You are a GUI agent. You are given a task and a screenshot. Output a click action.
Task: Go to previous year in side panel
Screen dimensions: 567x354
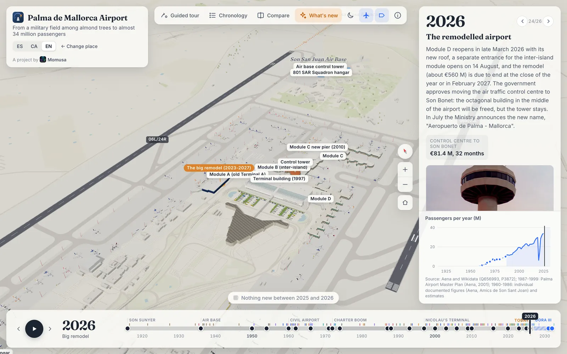click(x=522, y=21)
